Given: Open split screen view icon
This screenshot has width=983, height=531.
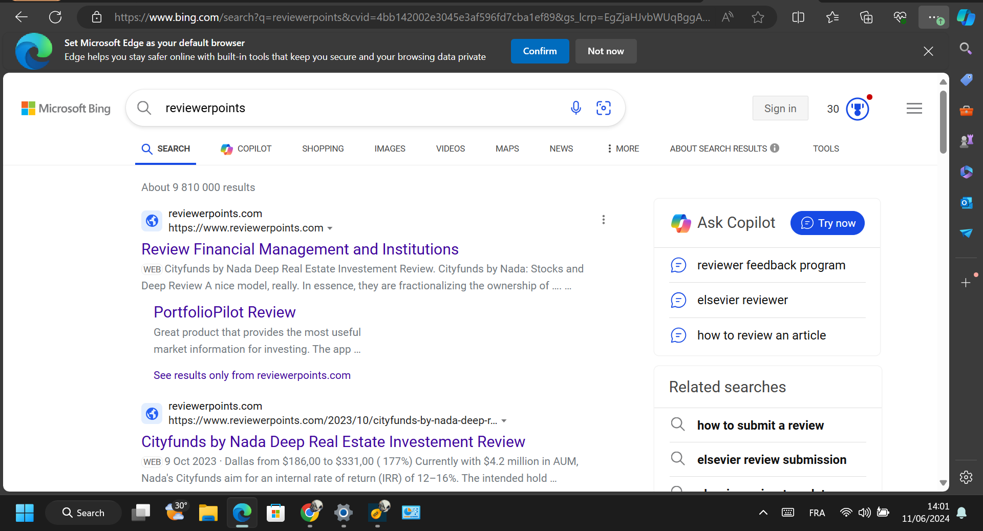Looking at the screenshot, I should pos(798,17).
